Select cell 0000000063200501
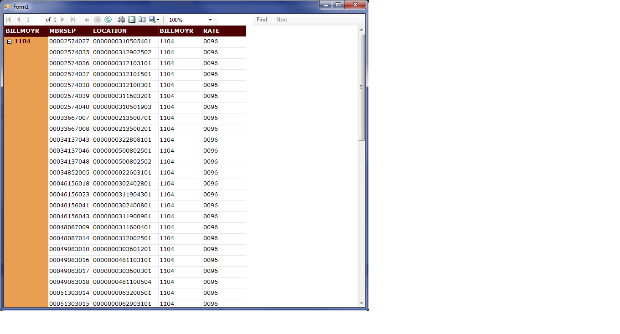The image size is (620, 334). [x=125, y=293]
